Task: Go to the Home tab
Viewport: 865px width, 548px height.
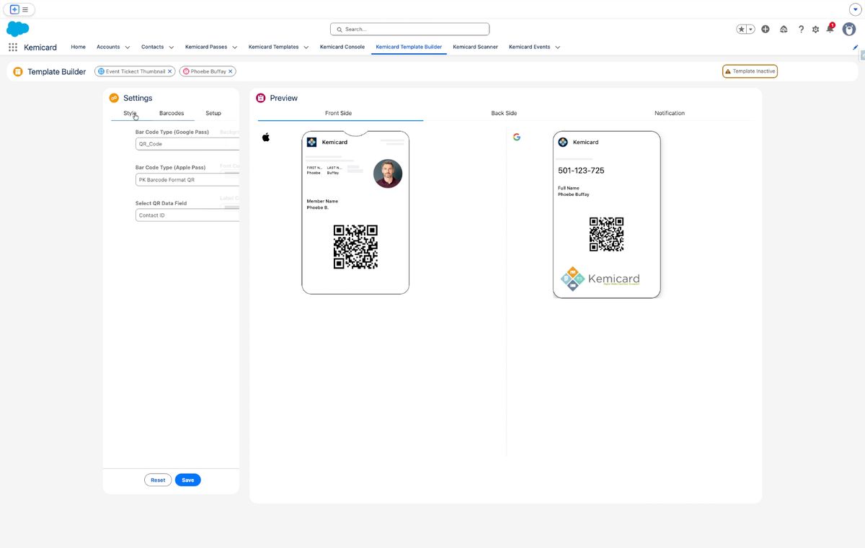Action: point(79,47)
